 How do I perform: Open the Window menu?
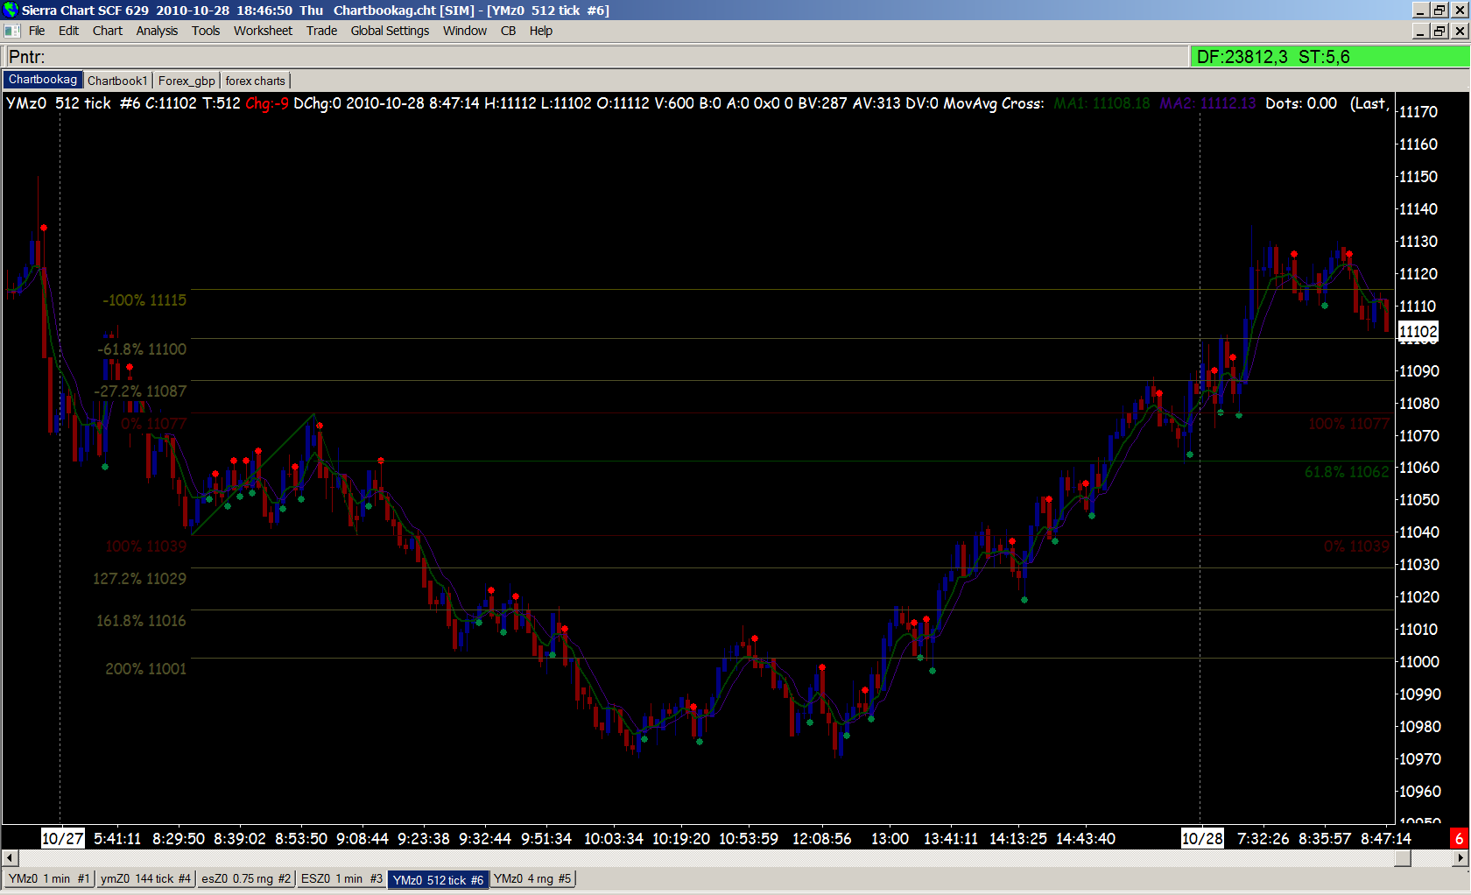[x=465, y=31]
